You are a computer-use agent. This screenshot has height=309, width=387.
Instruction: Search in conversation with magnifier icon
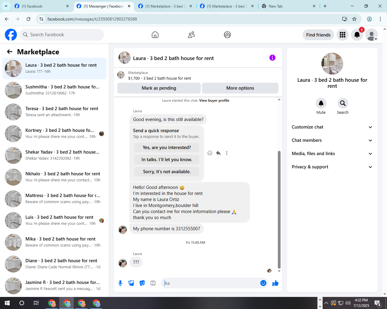(x=343, y=103)
